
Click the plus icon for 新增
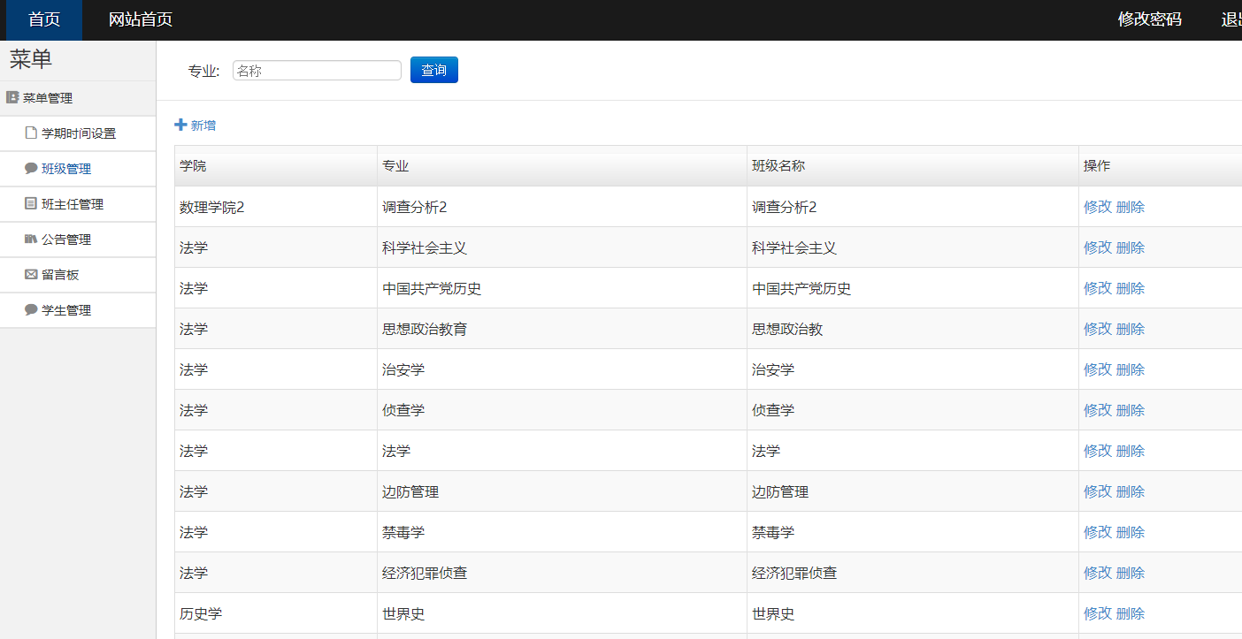[180, 126]
